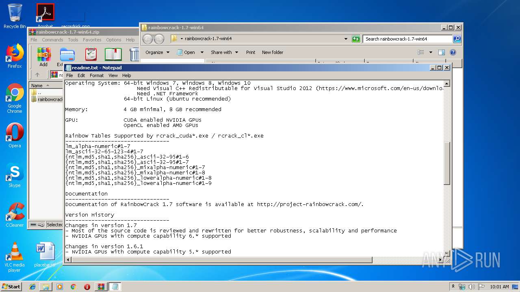Click the taskbar clock showing 10:01 AM
This screenshot has width=520, height=292.
tap(499, 287)
